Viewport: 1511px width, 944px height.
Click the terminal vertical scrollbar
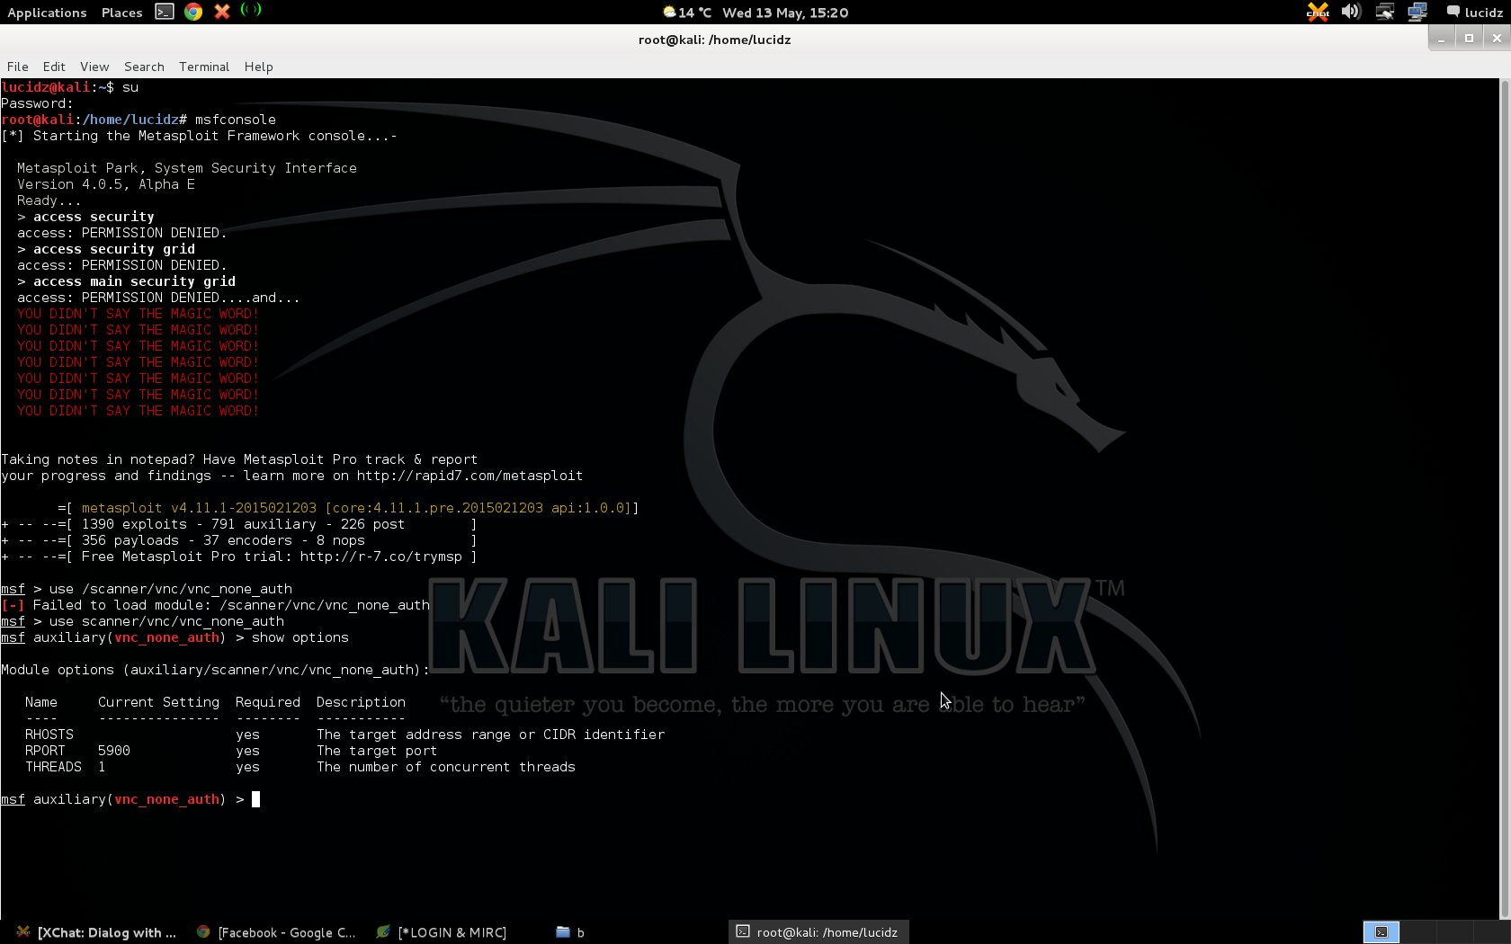point(1505,499)
